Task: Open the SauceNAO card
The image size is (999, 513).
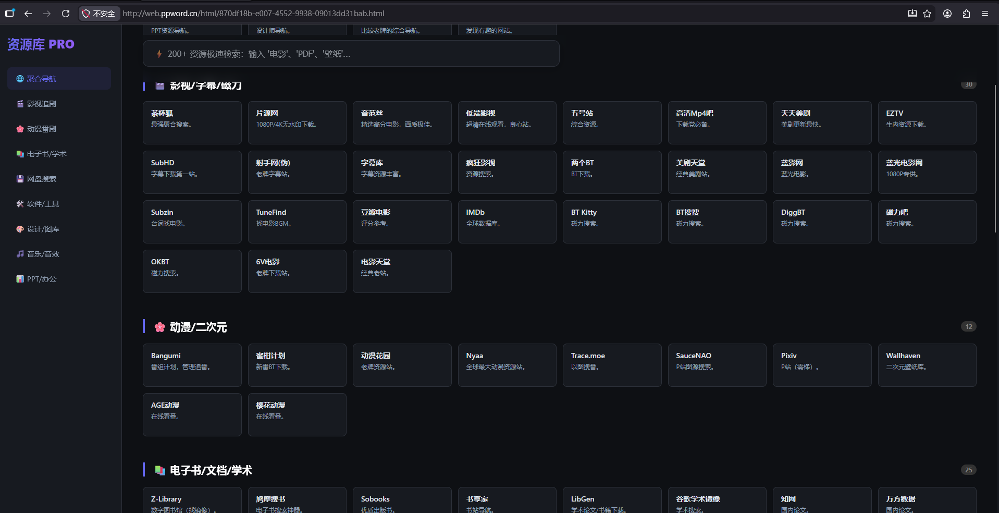Action: coord(717,365)
